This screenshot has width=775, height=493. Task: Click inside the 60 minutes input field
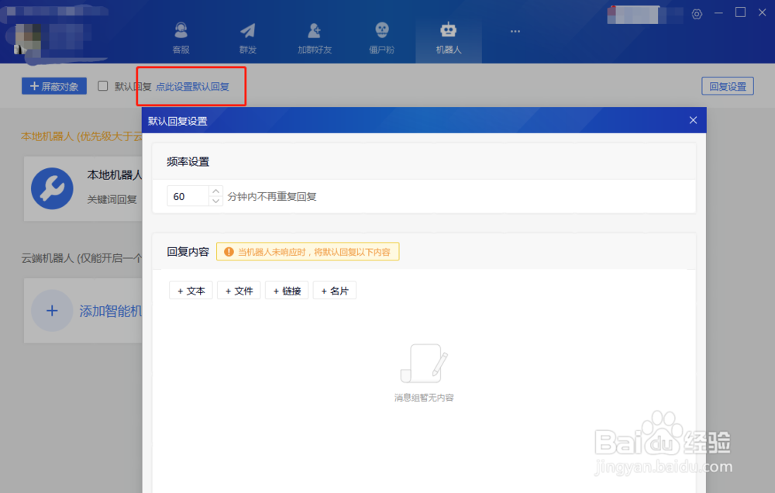(186, 195)
